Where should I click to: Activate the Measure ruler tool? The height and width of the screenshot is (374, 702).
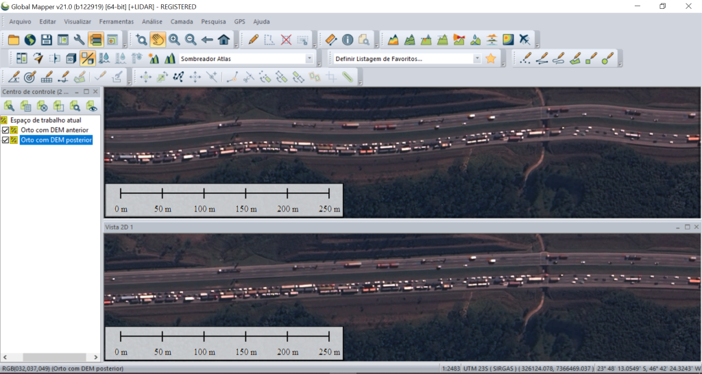point(330,40)
